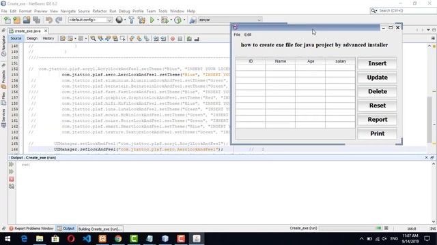Open the Navigator side panel
The image size is (437, 245).
point(3,46)
